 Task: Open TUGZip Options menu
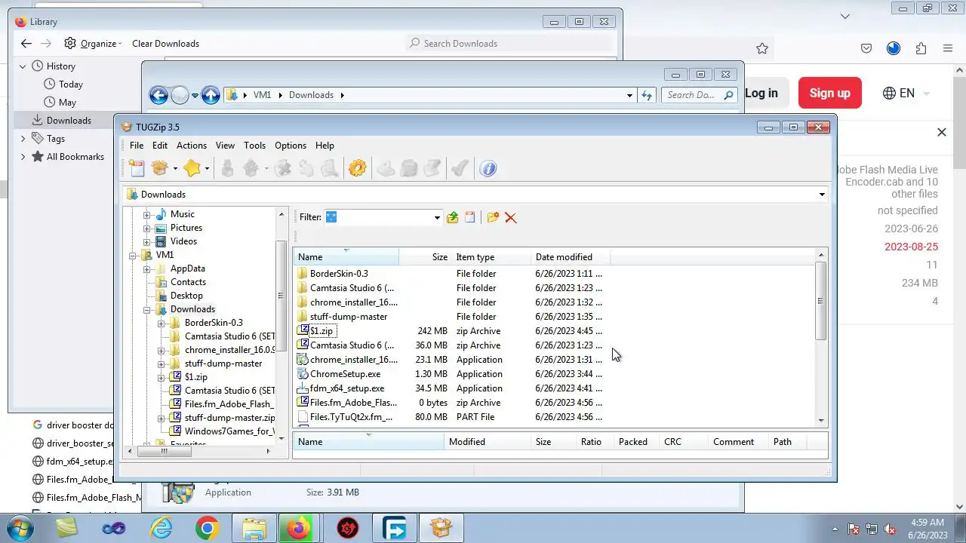pyautogui.click(x=291, y=146)
